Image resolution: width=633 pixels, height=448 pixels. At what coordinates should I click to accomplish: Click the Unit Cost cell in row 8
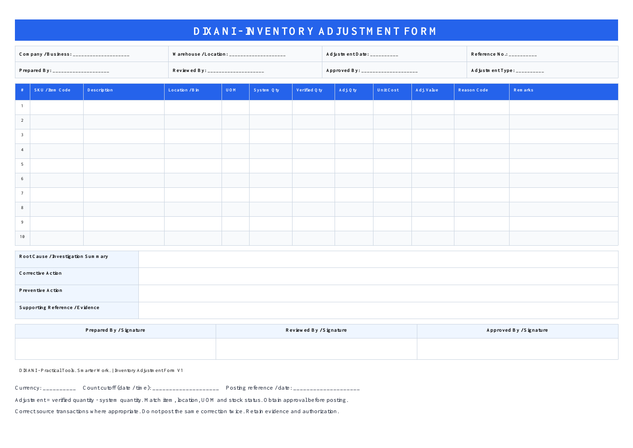pyautogui.click(x=392, y=210)
